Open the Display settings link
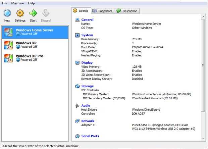 point(87,63)
